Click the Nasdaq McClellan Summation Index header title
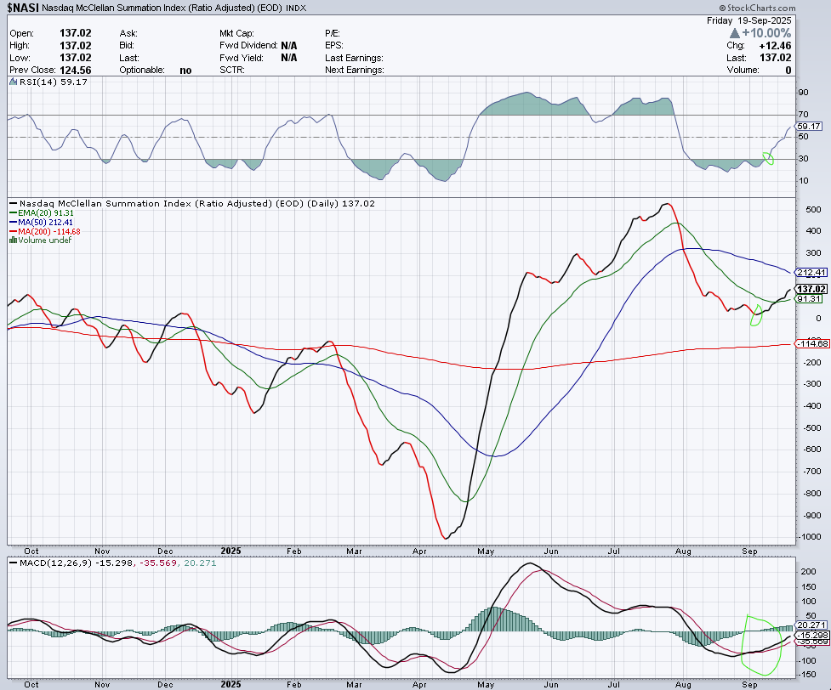The height and width of the screenshot is (690, 831). click(x=162, y=8)
